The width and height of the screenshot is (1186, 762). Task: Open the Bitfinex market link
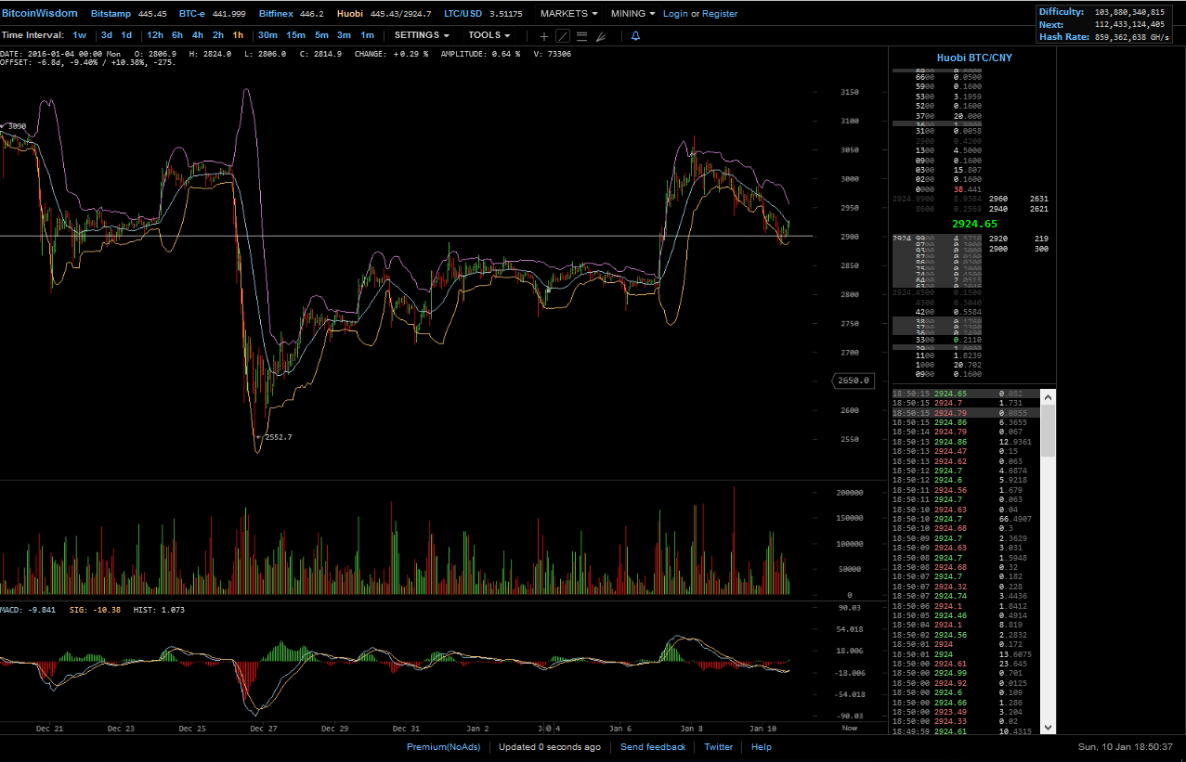pos(275,14)
